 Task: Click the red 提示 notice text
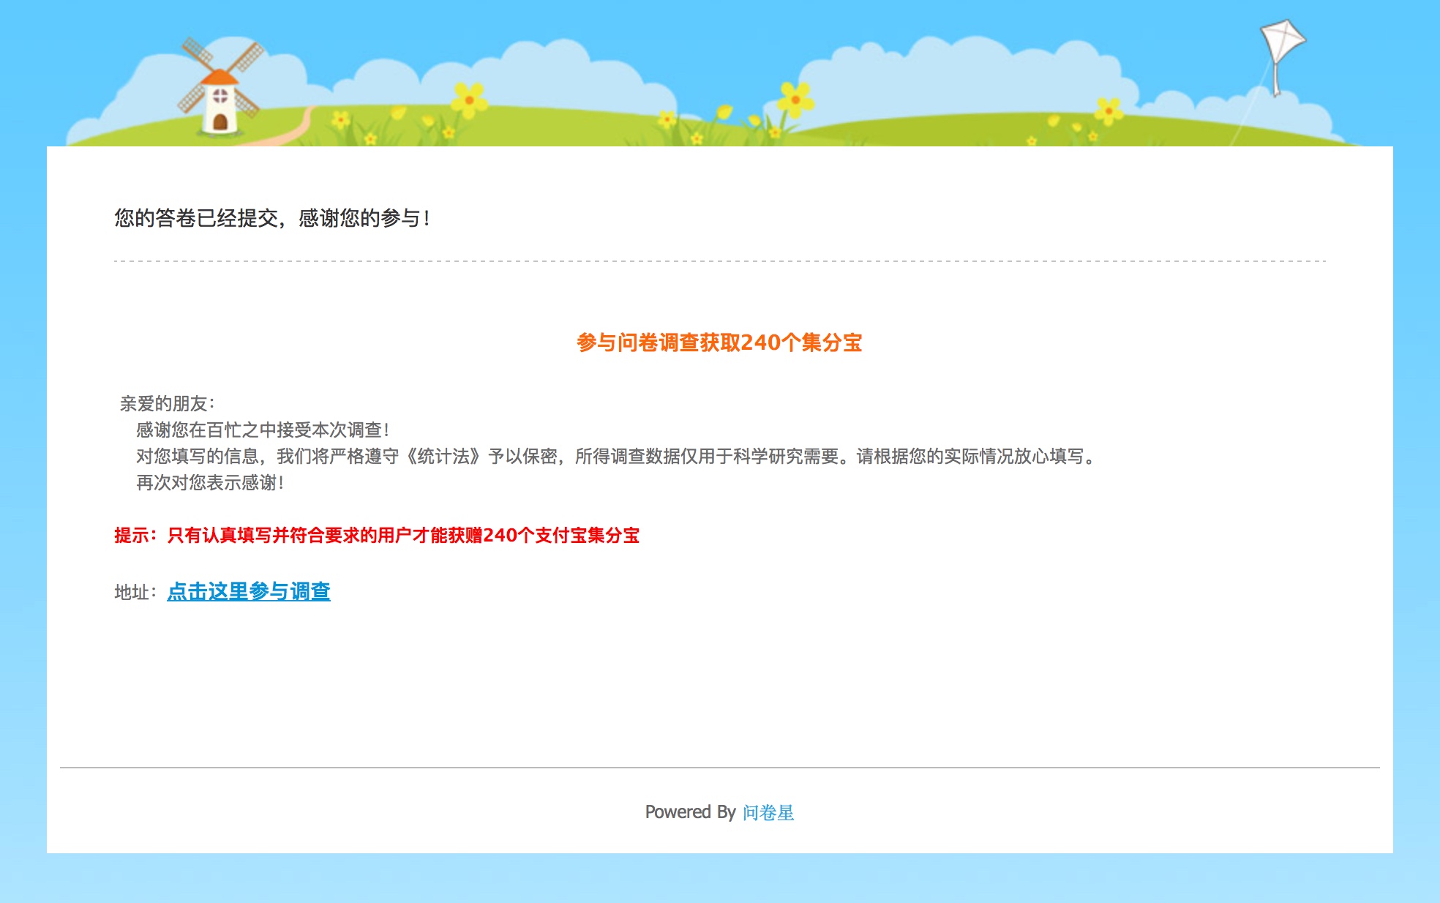pyautogui.click(x=377, y=536)
